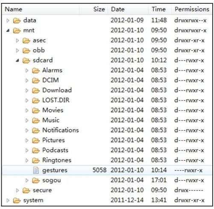
Task: Expand the Pictures folder arrow
Action: pyautogui.click(x=27, y=141)
